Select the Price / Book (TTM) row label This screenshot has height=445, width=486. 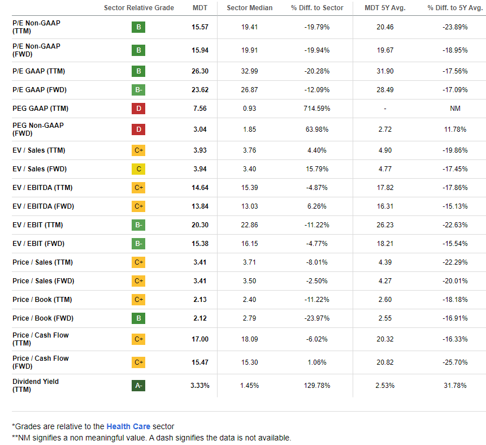pos(42,300)
